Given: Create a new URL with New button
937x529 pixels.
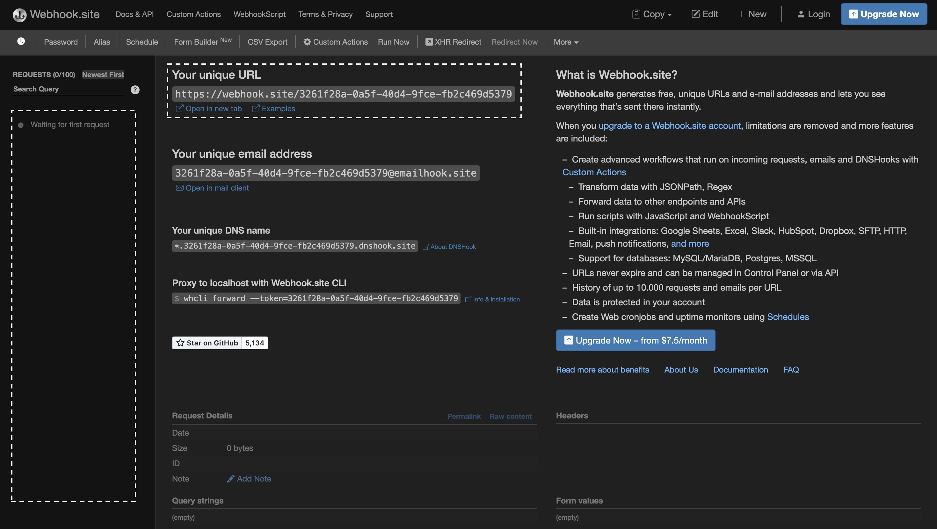Looking at the screenshot, I should pyautogui.click(x=752, y=14).
